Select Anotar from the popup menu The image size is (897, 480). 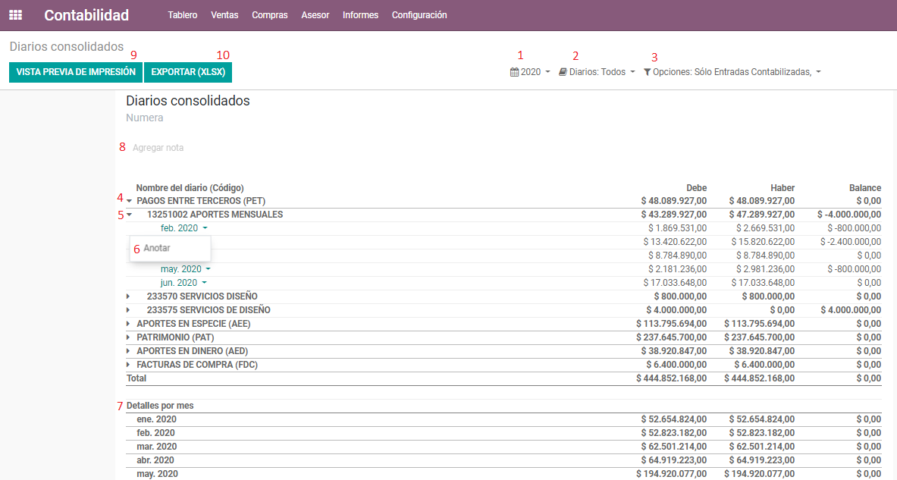pyautogui.click(x=157, y=248)
